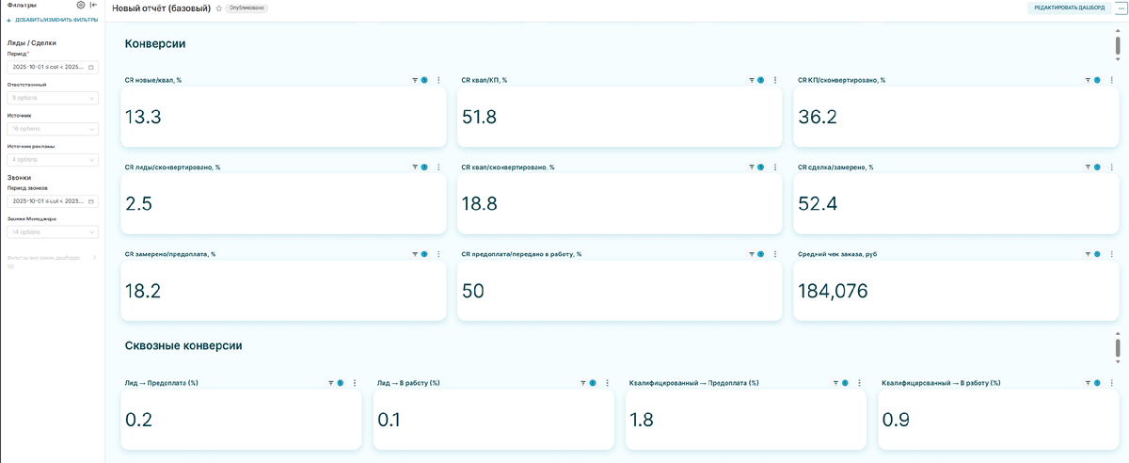Image resolution: width=1129 pixels, height=463 pixels.
Task: Click the value 0.2 in Лид → Предоплата
Action: point(138,421)
